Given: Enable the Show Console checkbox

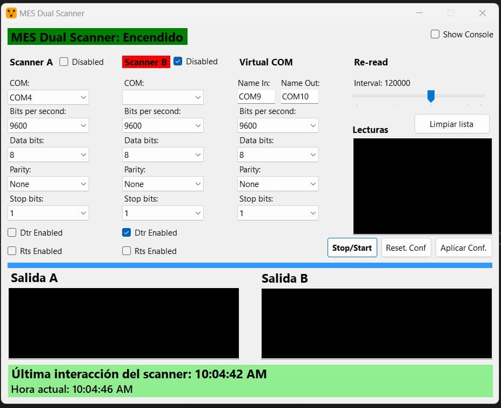Looking at the screenshot, I should (435, 34).
